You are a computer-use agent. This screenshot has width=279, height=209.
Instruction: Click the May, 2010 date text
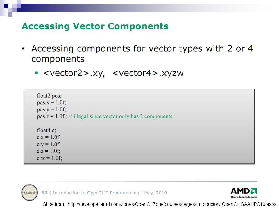155,193
